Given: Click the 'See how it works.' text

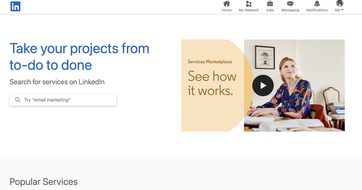Looking at the screenshot, I should point(212,83).
